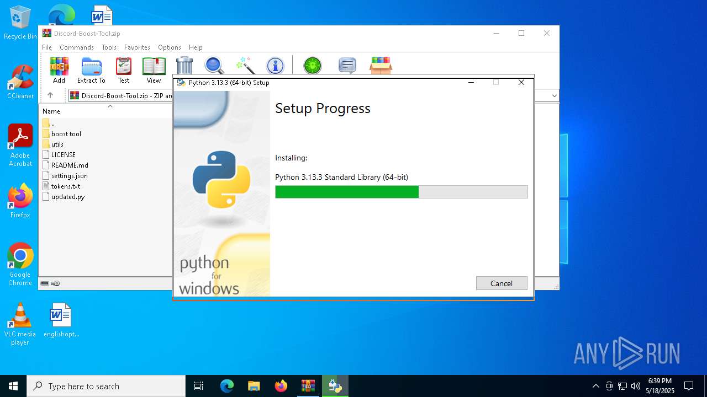The height and width of the screenshot is (397, 707).
Task: Open the englishopt Word document on desktop
Action: (61, 320)
